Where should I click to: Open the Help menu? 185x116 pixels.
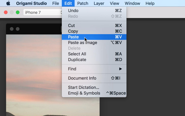click(x=150, y=3)
